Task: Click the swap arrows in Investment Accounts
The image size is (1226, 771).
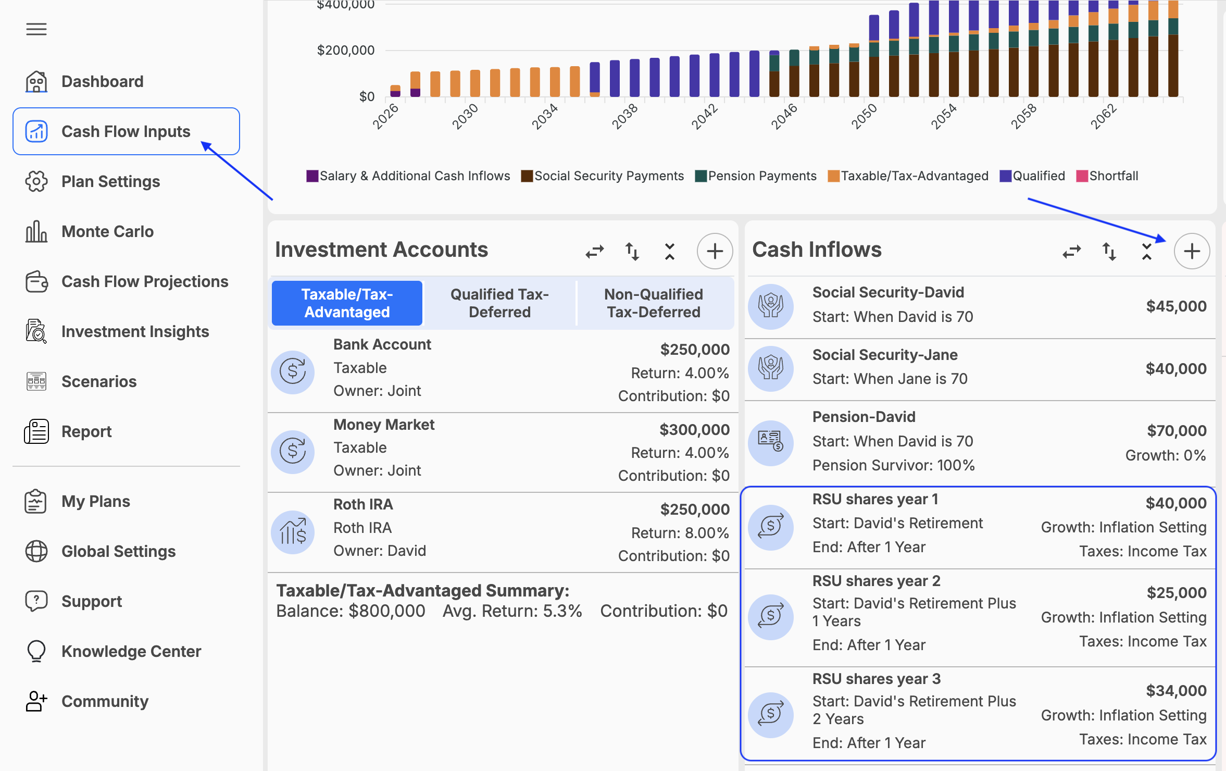Action: tap(594, 252)
